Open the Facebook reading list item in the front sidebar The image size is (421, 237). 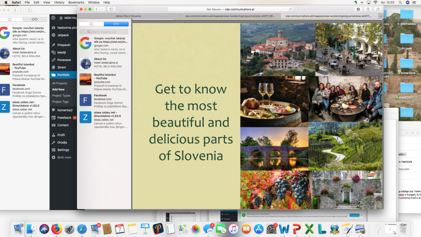click(x=104, y=101)
